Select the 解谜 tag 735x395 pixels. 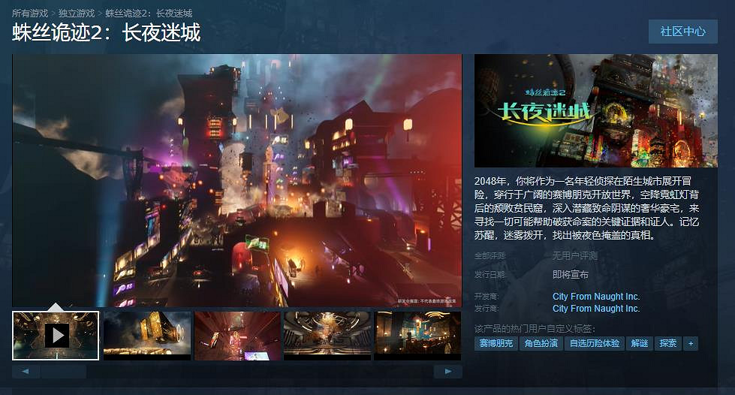(x=640, y=343)
